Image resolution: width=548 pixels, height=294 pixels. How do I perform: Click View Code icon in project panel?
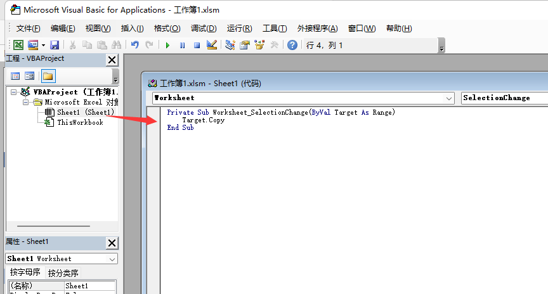[x=15, y=76]
